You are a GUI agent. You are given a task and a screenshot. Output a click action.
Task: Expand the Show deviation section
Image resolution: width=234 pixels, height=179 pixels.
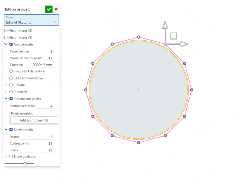point(6,156)
